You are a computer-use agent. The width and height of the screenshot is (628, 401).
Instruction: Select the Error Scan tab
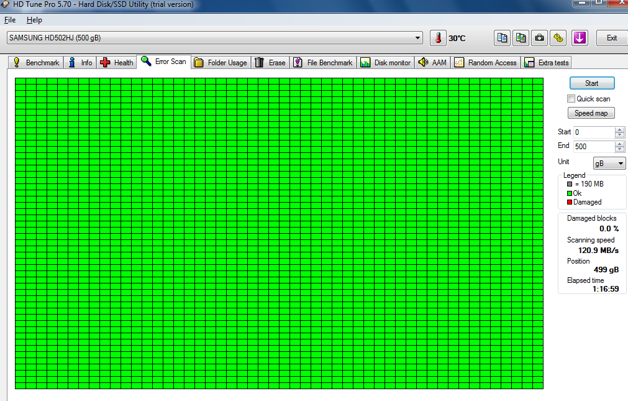[x=164, y=62]
